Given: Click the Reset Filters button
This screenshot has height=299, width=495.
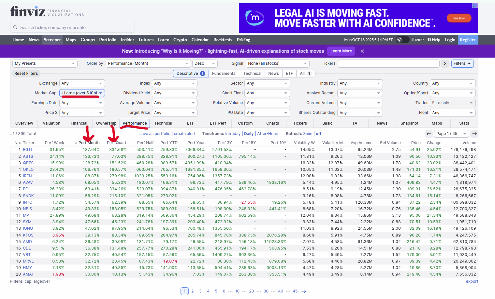Looking at the screenshot, I should tap(26, 74).
